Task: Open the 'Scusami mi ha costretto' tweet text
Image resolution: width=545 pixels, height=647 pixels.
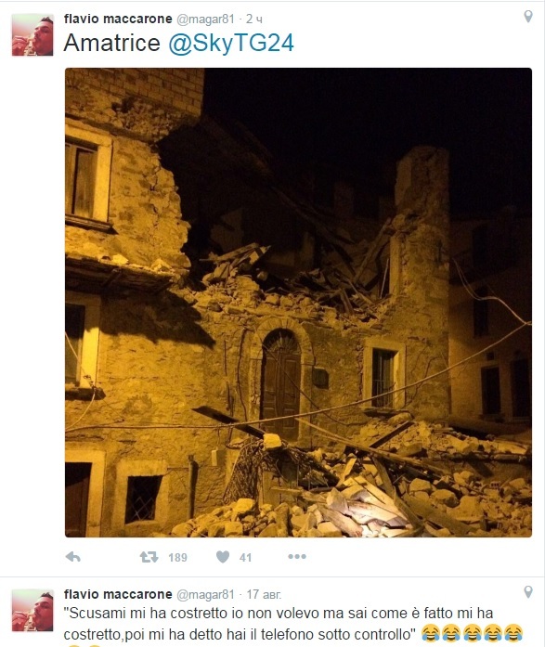Action: [280, 624]
